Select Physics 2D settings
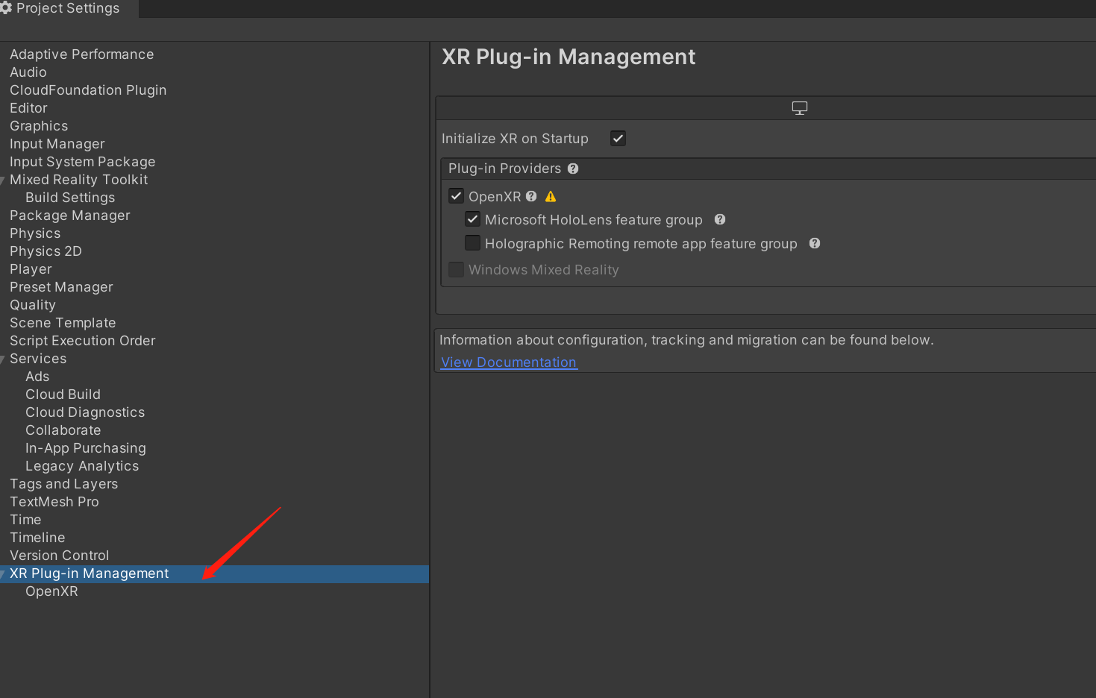 [46, 251]
